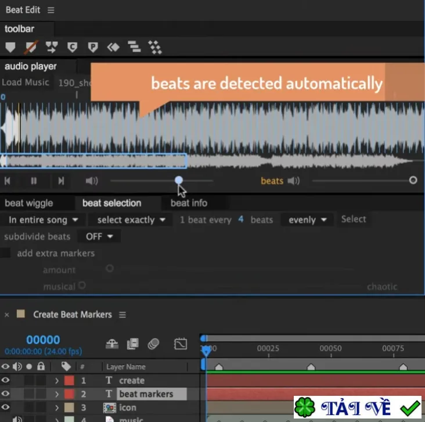Click the musical to chaotic slider handle

[x=82, y=285]
